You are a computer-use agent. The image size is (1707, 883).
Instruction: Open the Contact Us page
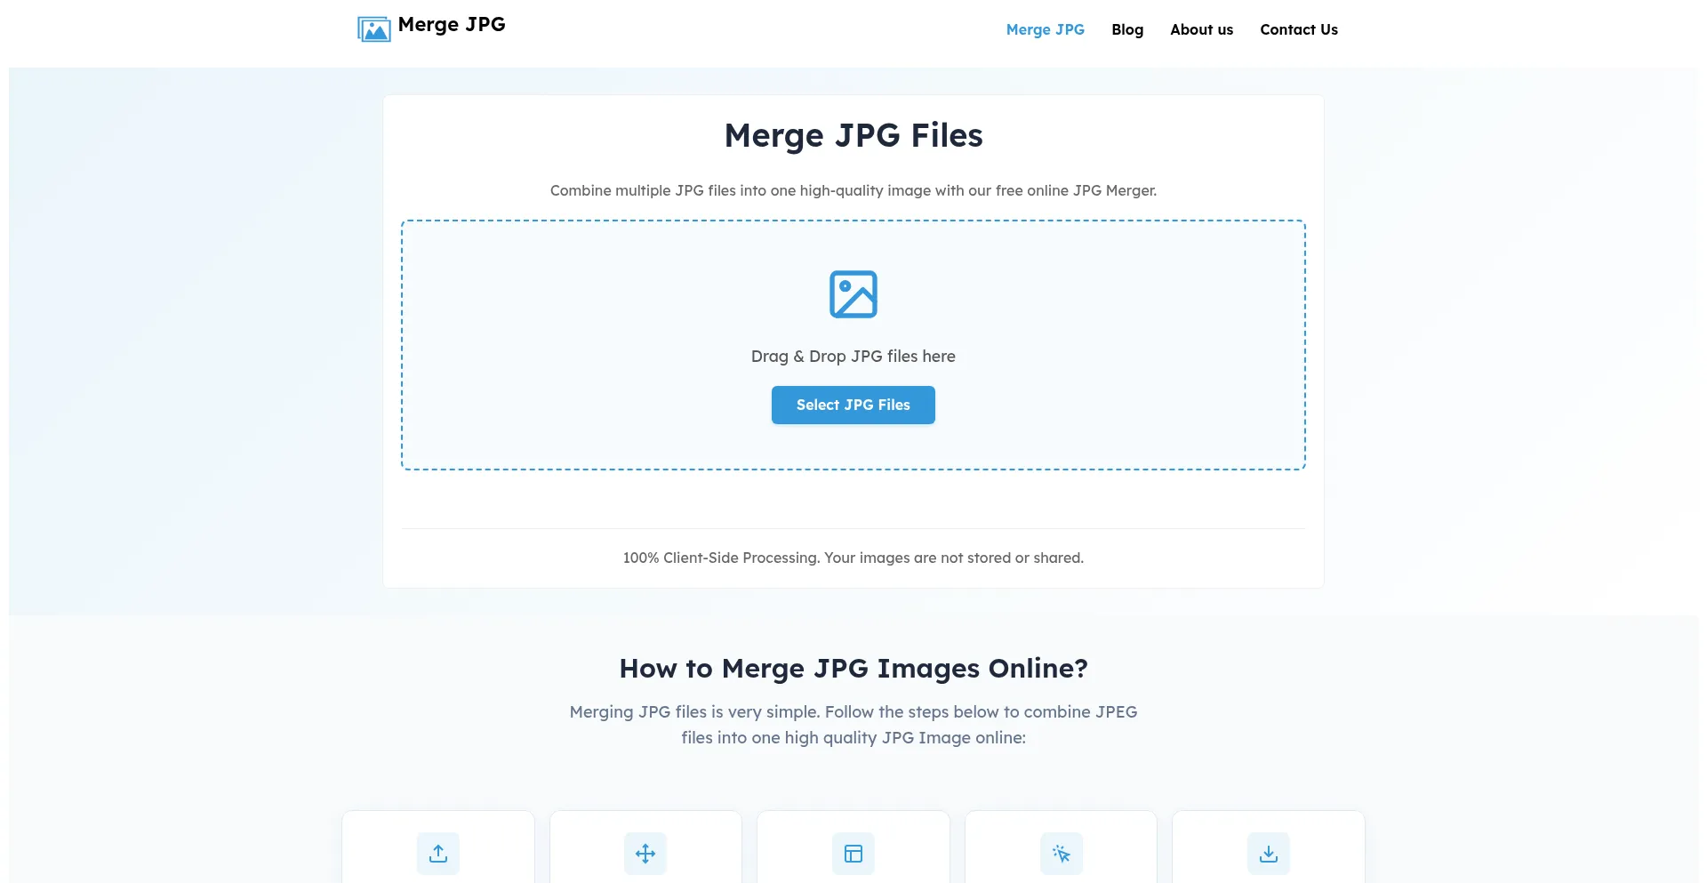(x=1299, y=29)
